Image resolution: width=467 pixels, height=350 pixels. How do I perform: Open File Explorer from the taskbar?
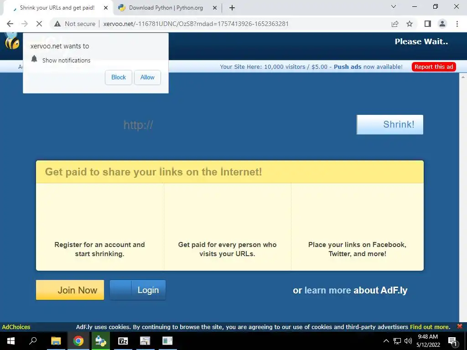(x=56, y=341)
